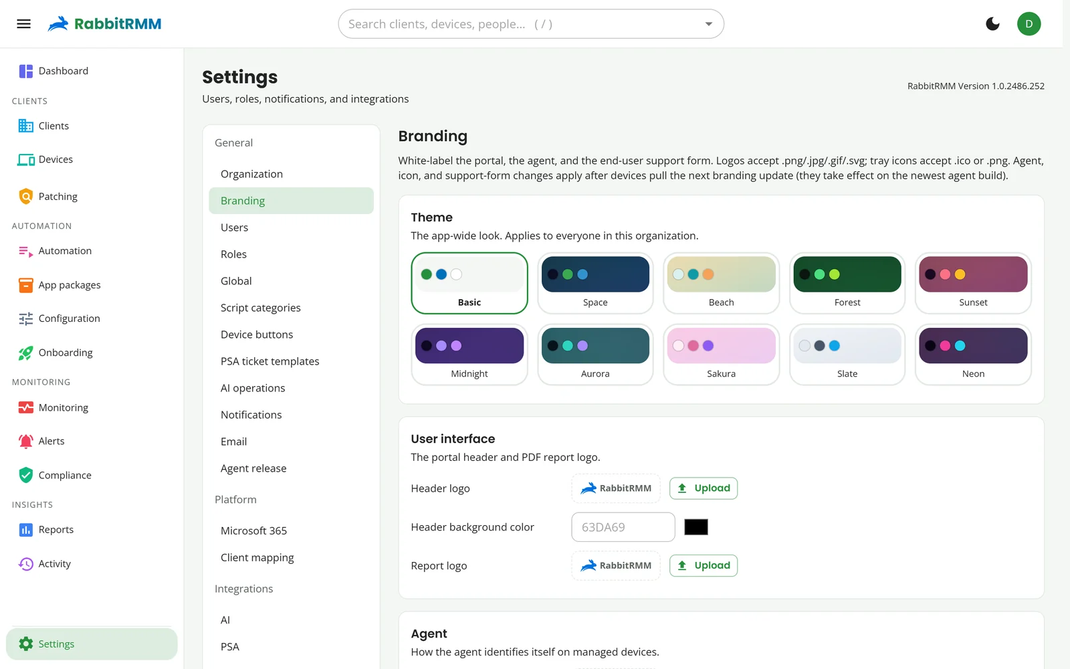Viewport: 1070px width, 669px height.
Task: Click the App packages box icon
Action: pyautogui.click(x=25, y=285)
